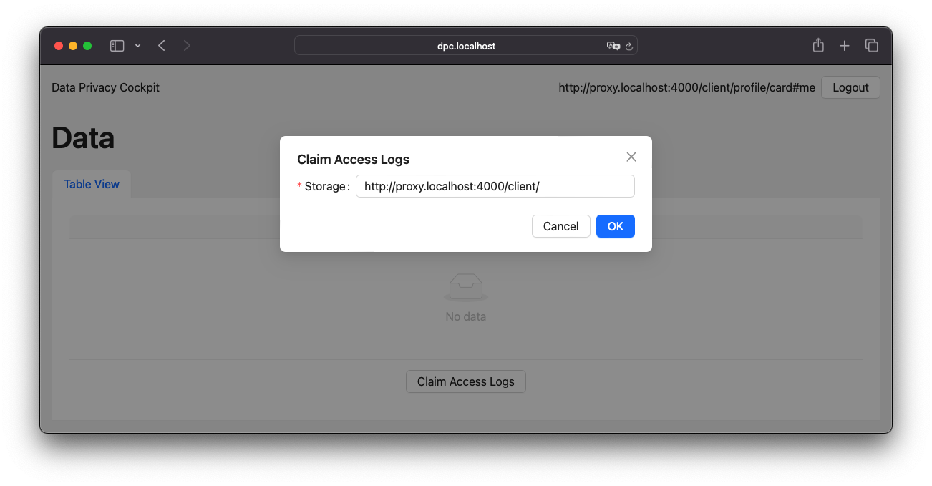Close the Claim Access Logs dialog
The image size is (932, 486).
(631, 157)
